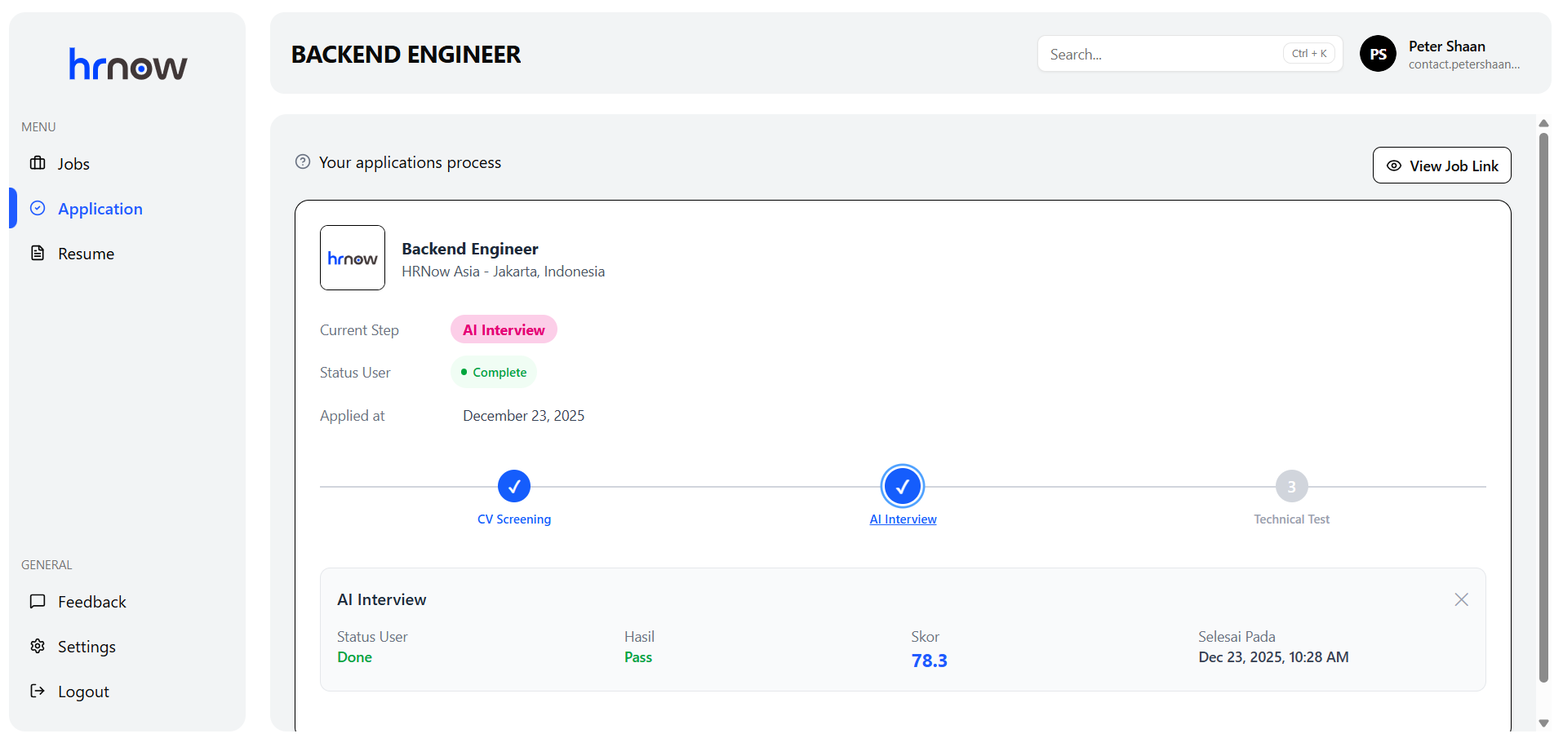The width and height of the screenshot is (1563, 738).
Task: Click the scrollbar down arrow
Action: 1543,723
